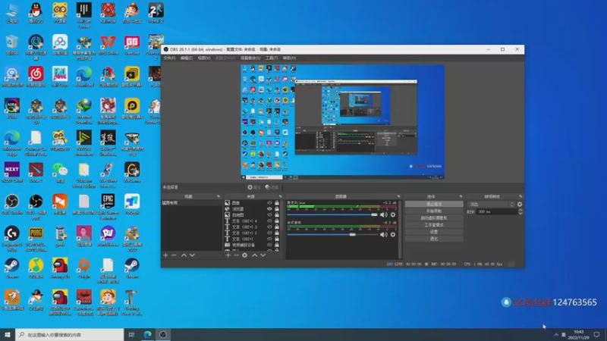Pop out the Scenes dock panel
Image resolution: width=607 pixels, height=341 pixels.
pos(219,196)
